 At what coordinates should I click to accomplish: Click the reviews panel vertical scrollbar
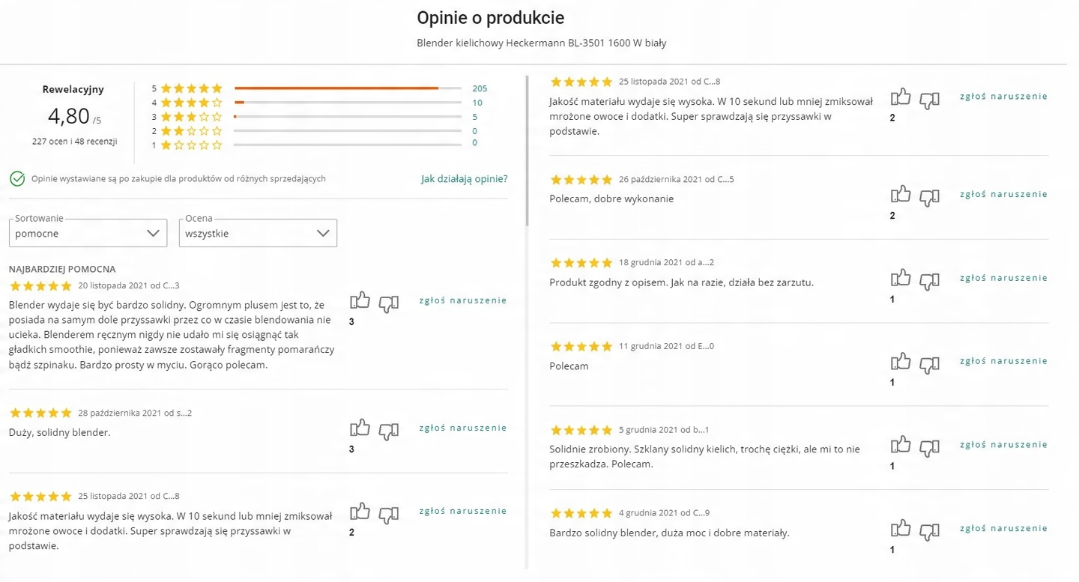(x=528, y=151)
